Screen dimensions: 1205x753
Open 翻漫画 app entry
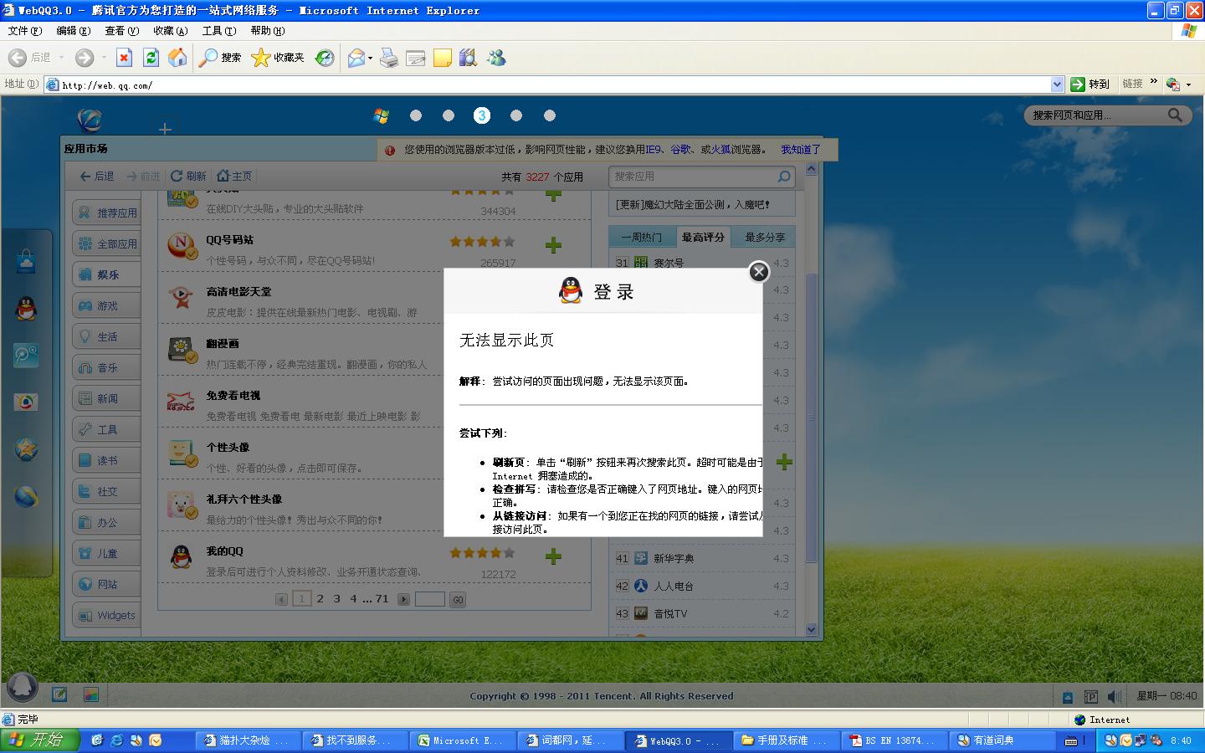[223, 344]
